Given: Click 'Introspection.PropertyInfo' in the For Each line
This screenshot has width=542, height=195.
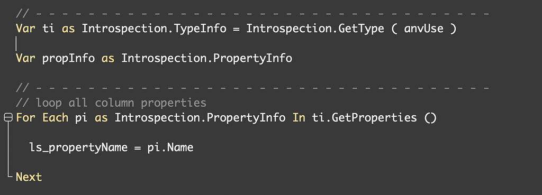Looking at the screenshot, I should (200, 118).
